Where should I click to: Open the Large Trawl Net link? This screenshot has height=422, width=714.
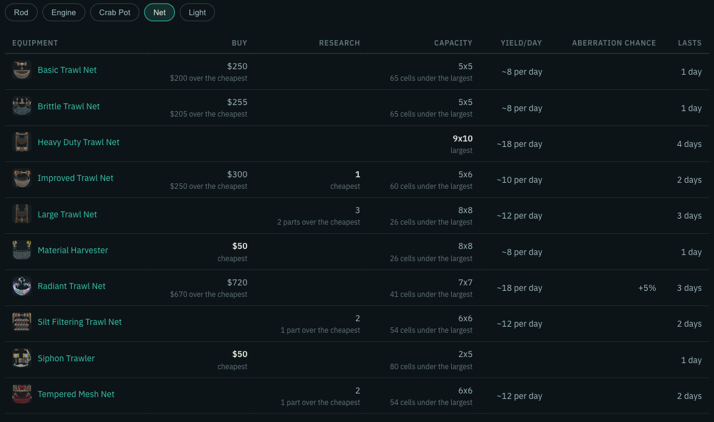67,214
